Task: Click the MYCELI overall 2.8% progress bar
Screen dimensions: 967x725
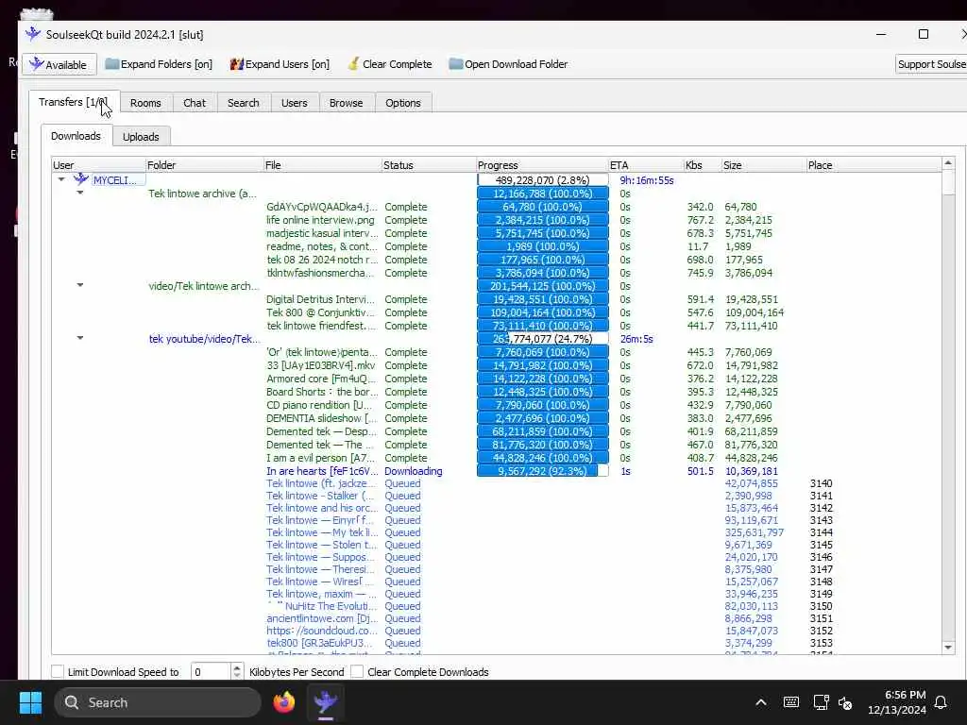Action: [x=543, y=180]
